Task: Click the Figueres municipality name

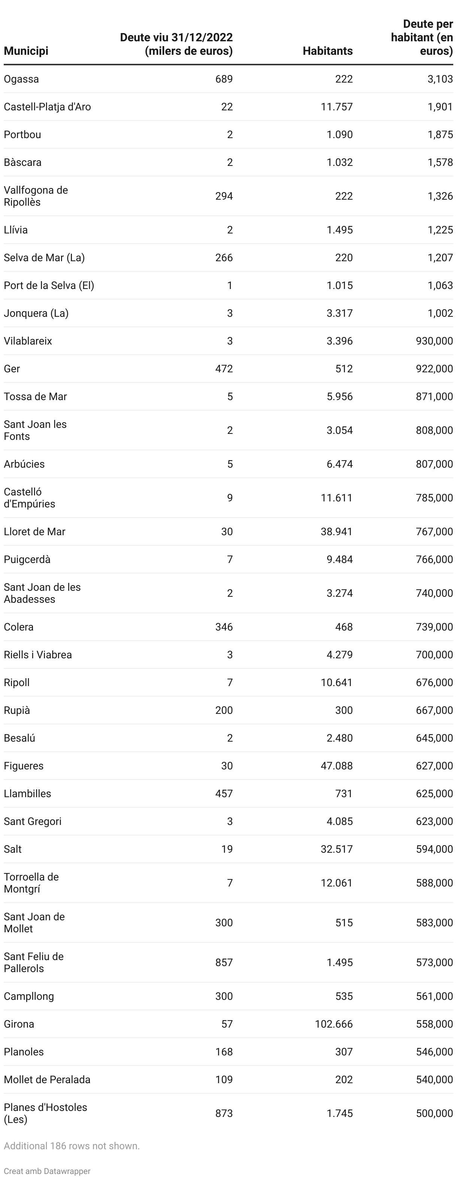Action: point(24,765)
